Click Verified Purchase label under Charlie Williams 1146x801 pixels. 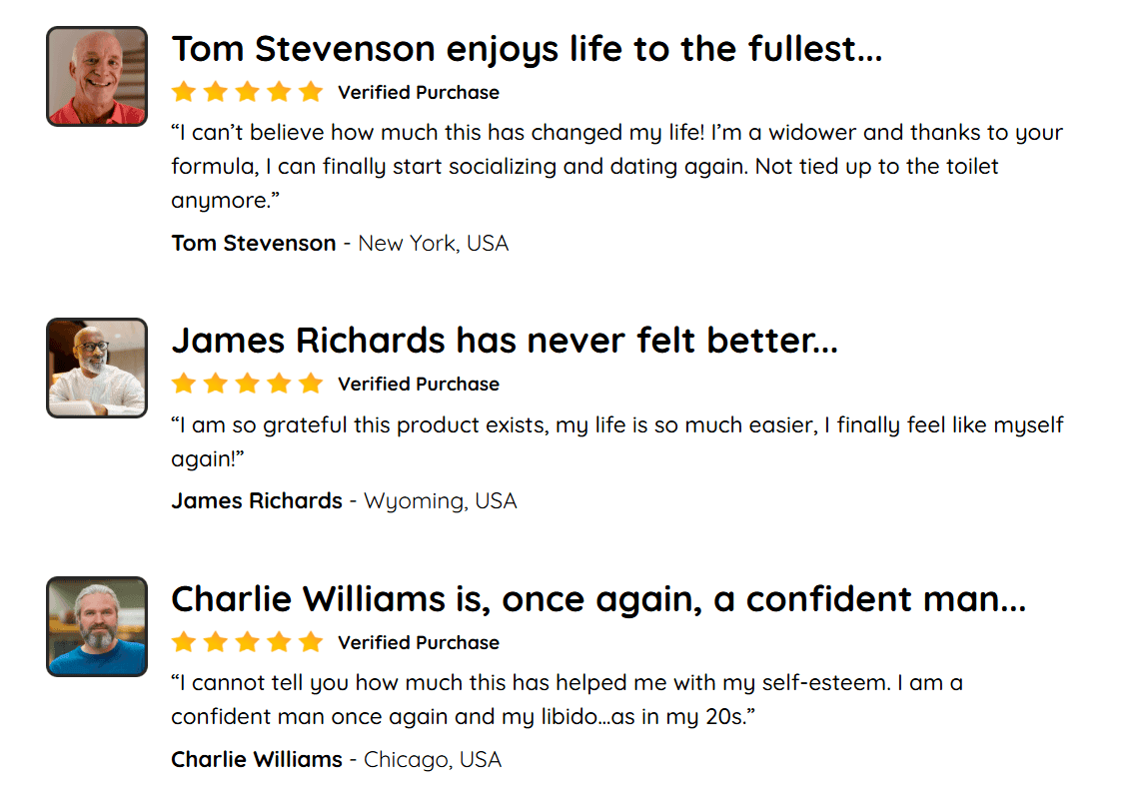[419, 642]
